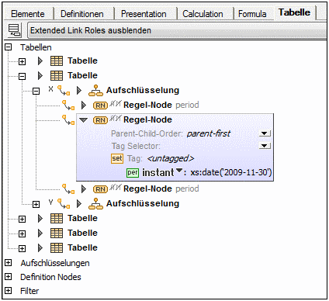The height and width of the screenshot is (301, 329).
Task: Click arc icon of last Regel-Node period
Action: click(68, 189)
